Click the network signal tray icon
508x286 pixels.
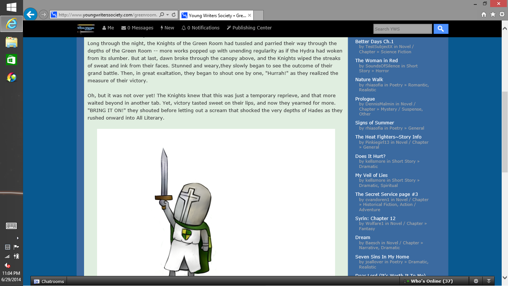tap(7, 256)
